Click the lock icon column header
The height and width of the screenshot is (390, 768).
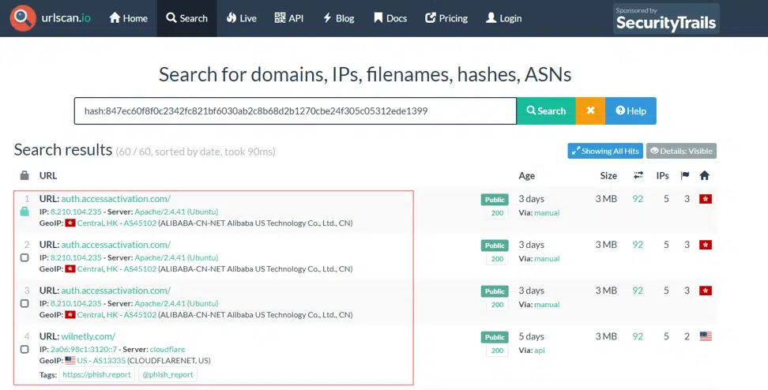pyautogui.click(x=24, y=176)
